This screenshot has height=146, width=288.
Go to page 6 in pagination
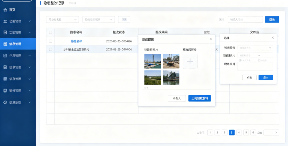253,132
